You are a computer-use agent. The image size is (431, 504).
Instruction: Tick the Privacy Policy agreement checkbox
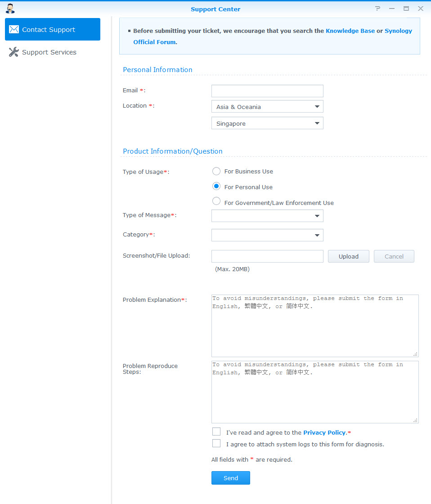(x=216, y=432)
